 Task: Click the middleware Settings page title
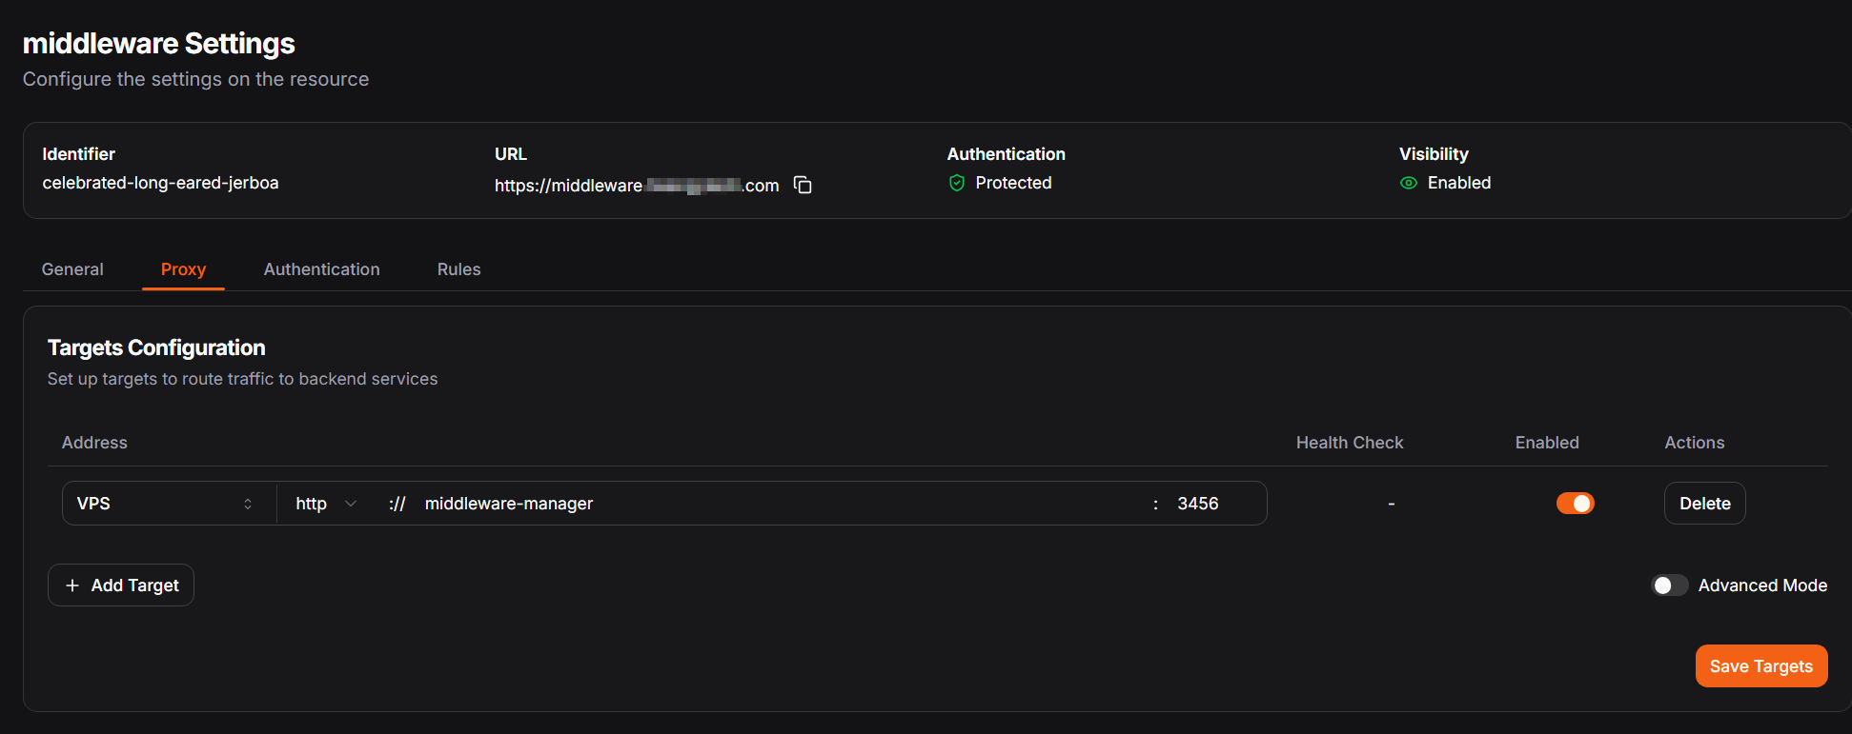coord(158,44)
